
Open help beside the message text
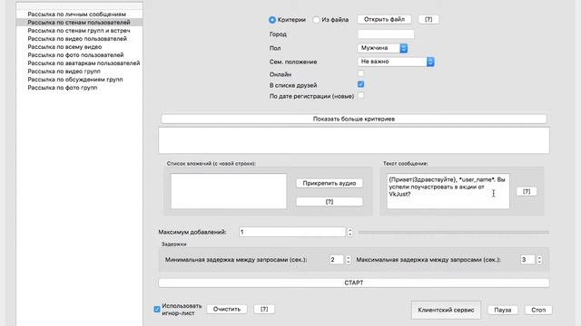tap(527, 191)
